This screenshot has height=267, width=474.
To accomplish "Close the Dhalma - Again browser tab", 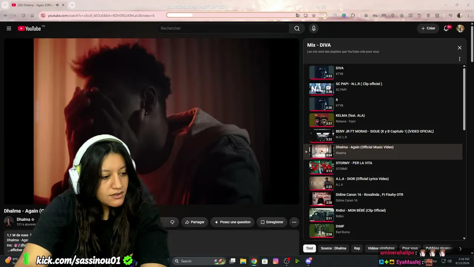I will point(63,5).
